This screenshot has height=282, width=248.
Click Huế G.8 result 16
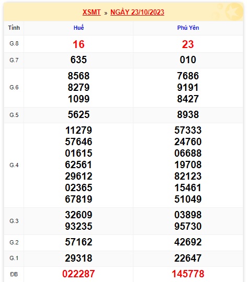(x=78, y=44)
